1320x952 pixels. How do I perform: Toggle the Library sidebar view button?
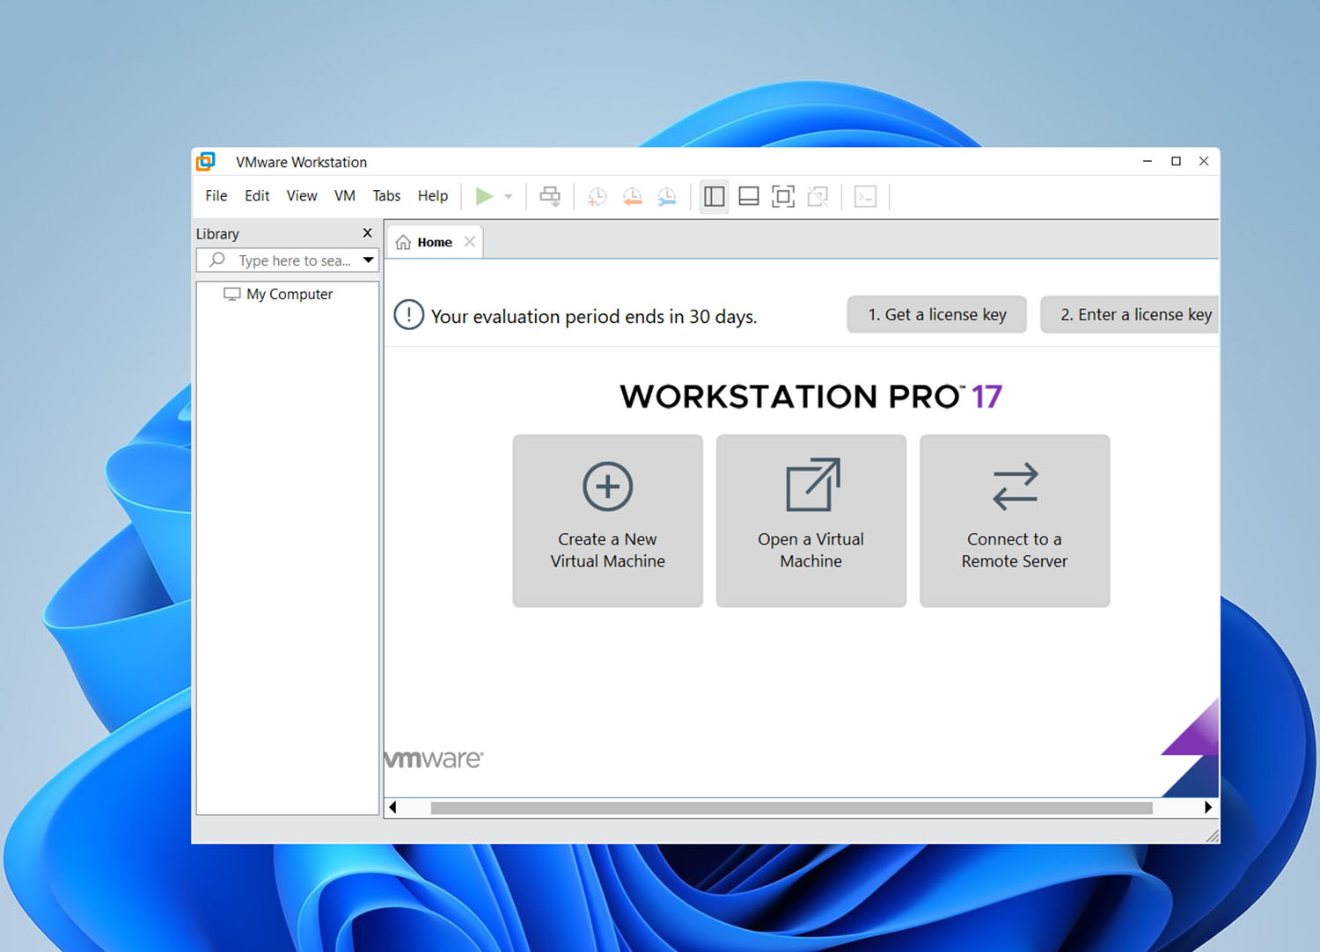click(x=714, y=196)
